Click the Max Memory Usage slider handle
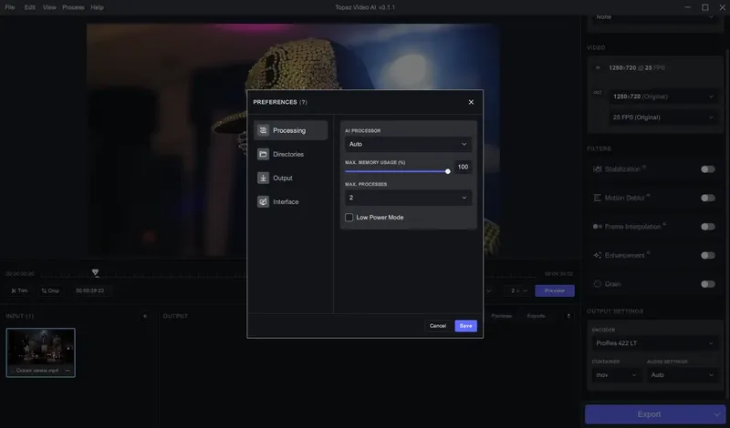 click(447, 171)
